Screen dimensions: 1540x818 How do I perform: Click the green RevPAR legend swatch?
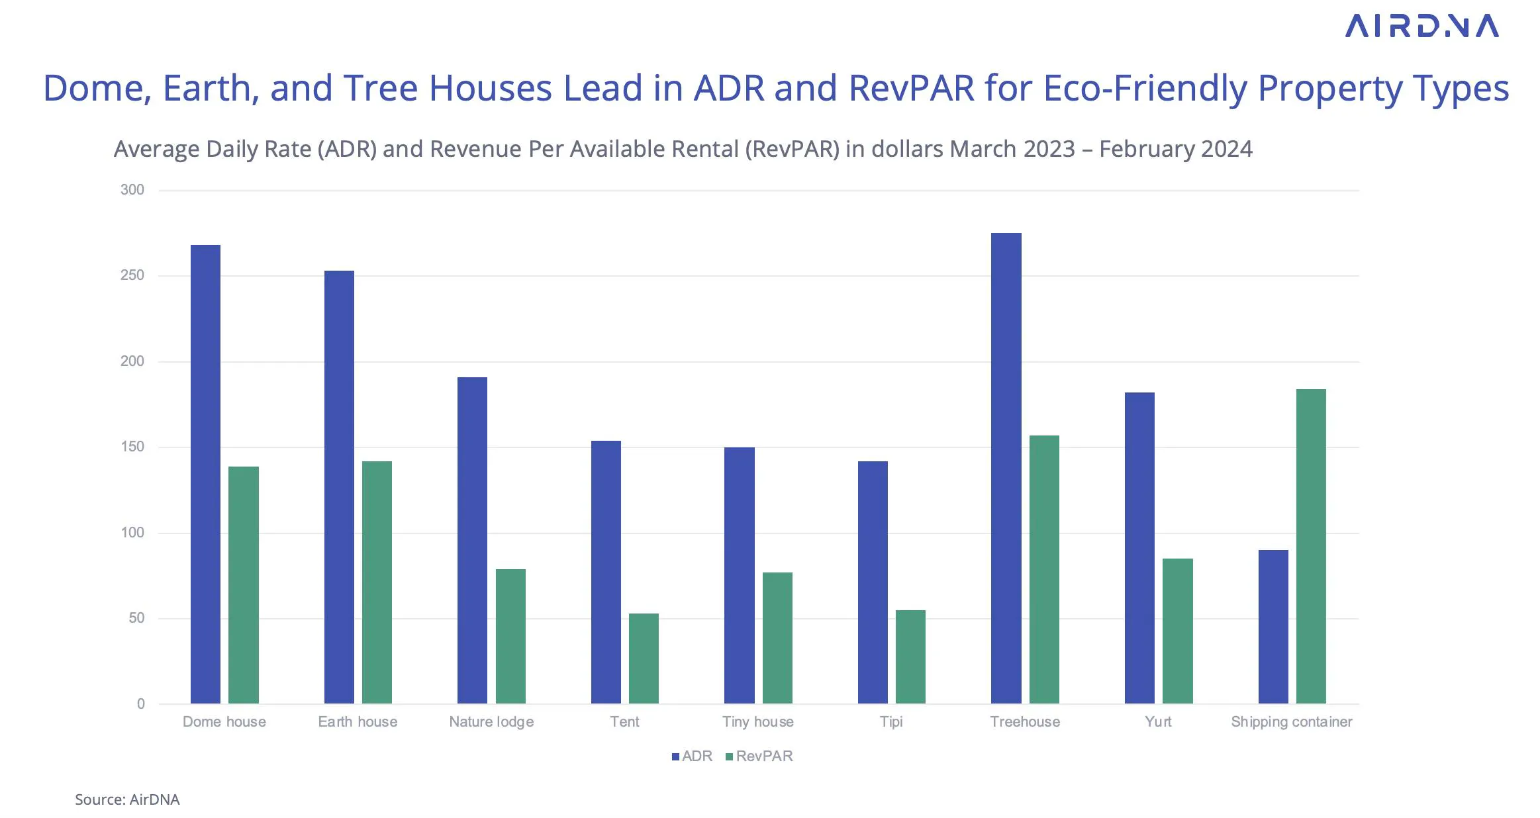[x=730, y=756]
